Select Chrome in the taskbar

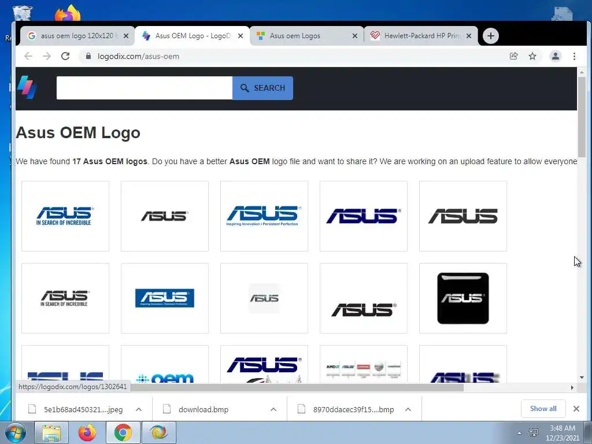(x=123, y=432)
